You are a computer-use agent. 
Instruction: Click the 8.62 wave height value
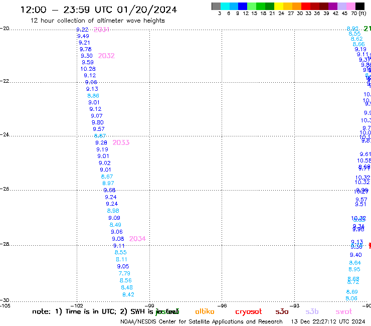coord(356,39)
